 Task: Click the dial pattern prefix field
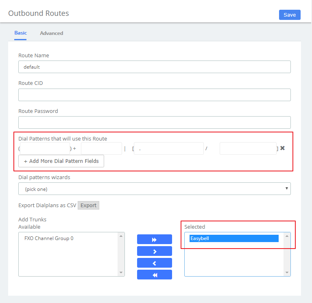point(101,148)
